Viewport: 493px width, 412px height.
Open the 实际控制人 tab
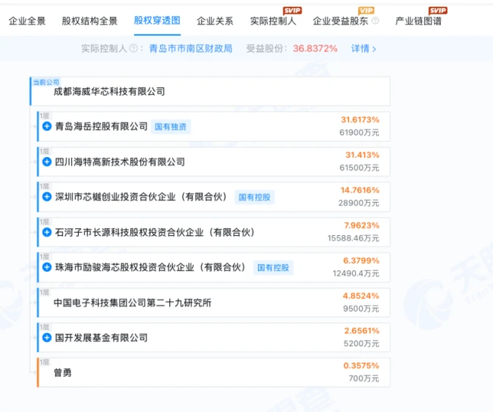pos(273,21)
